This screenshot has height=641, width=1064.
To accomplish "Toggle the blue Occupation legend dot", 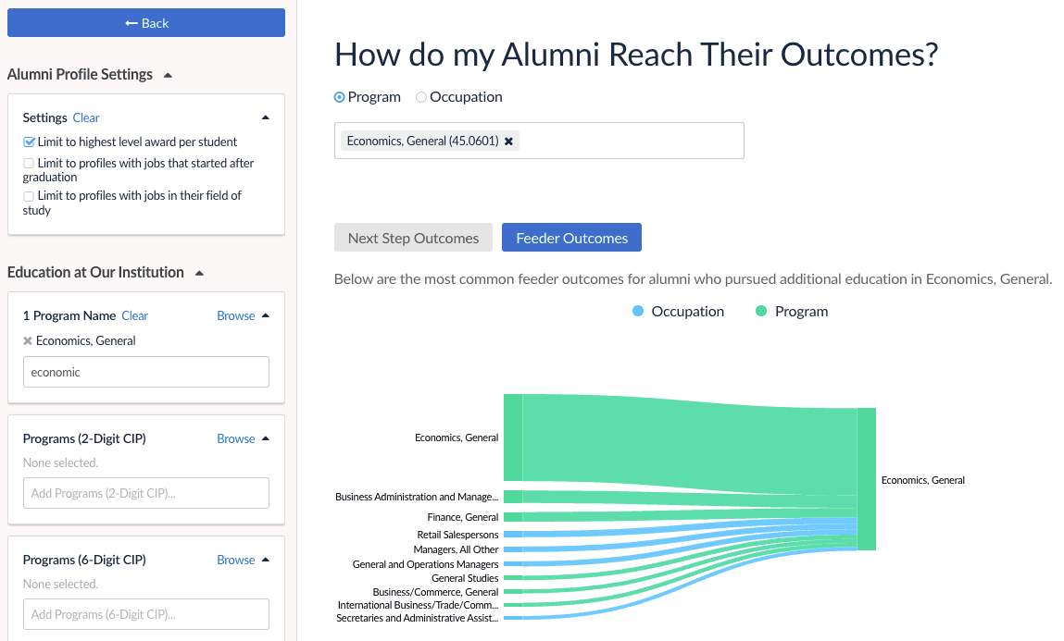I will 637,312.
